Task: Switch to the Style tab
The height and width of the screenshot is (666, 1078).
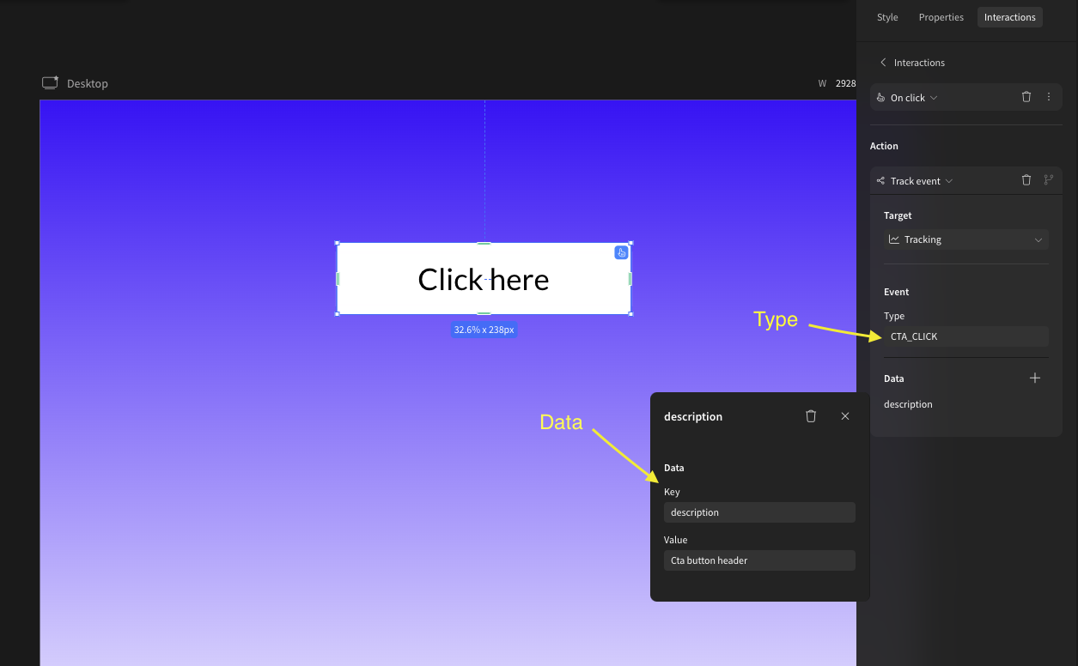Action: 886,16
